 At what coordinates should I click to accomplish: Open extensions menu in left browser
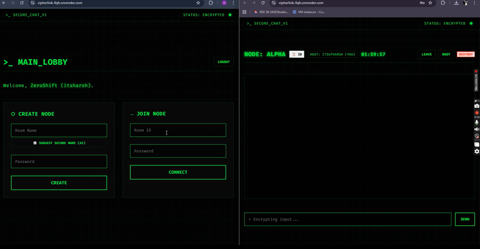[211, 3]
